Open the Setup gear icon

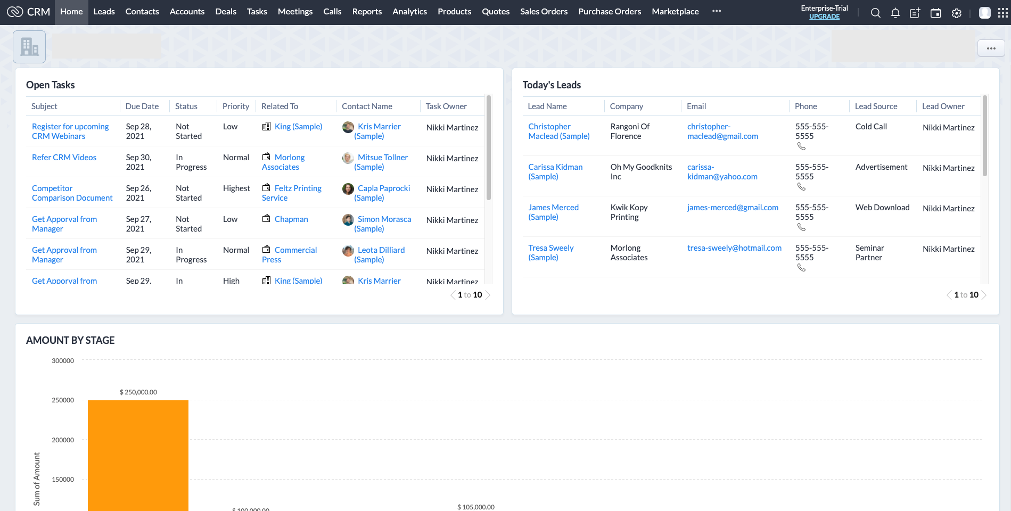coord(957,13)
